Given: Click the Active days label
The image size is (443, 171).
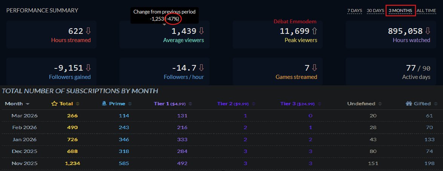Looking at the screenshot, I should [416, 77].
